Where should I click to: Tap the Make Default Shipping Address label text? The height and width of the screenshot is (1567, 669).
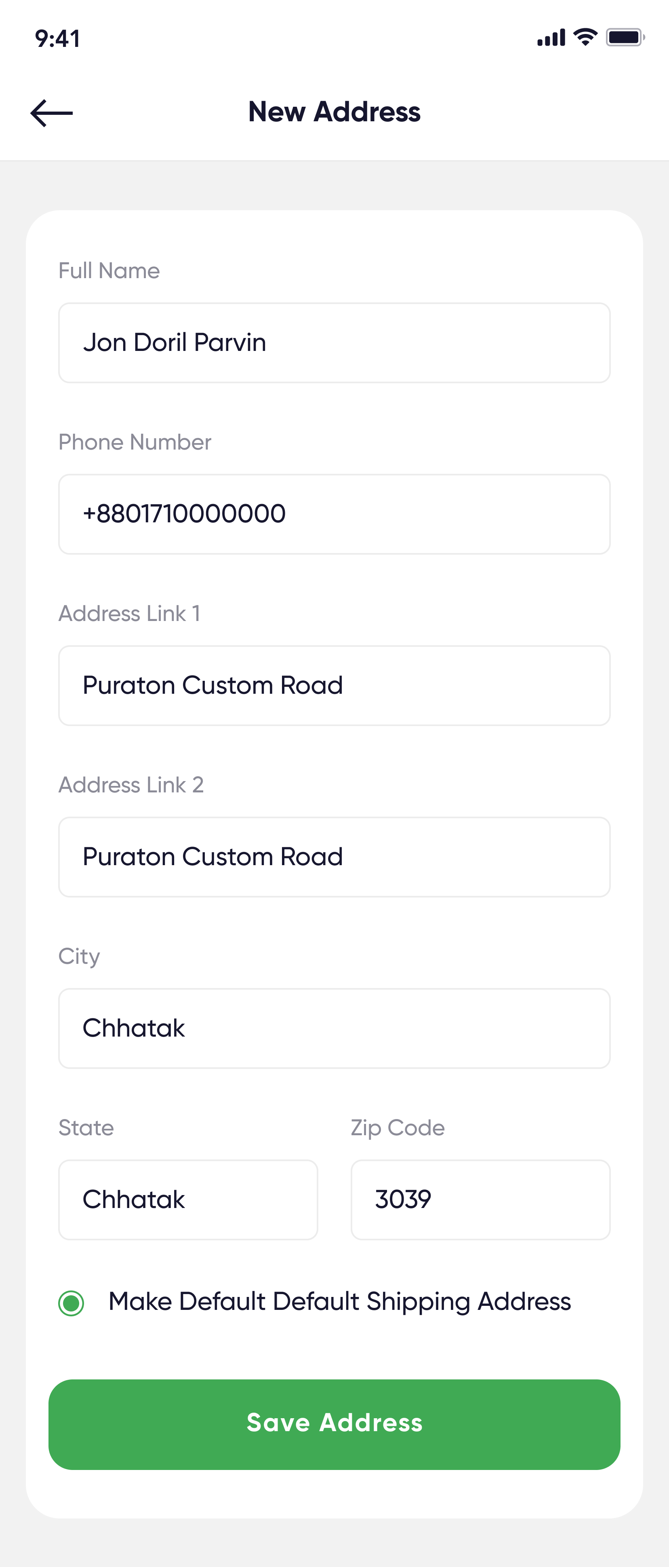[340, 1302]
